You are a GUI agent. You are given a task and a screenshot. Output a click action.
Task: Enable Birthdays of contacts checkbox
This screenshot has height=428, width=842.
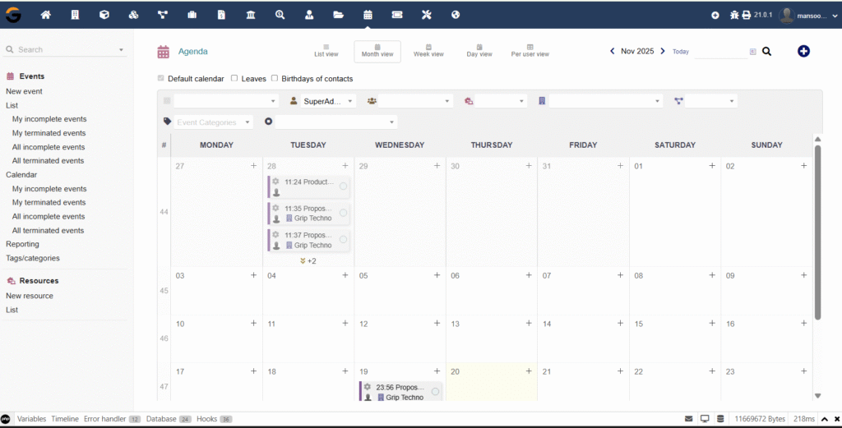[x=275, y=79]
